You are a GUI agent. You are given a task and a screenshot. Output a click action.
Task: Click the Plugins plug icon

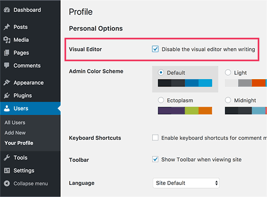click(7, 96)
